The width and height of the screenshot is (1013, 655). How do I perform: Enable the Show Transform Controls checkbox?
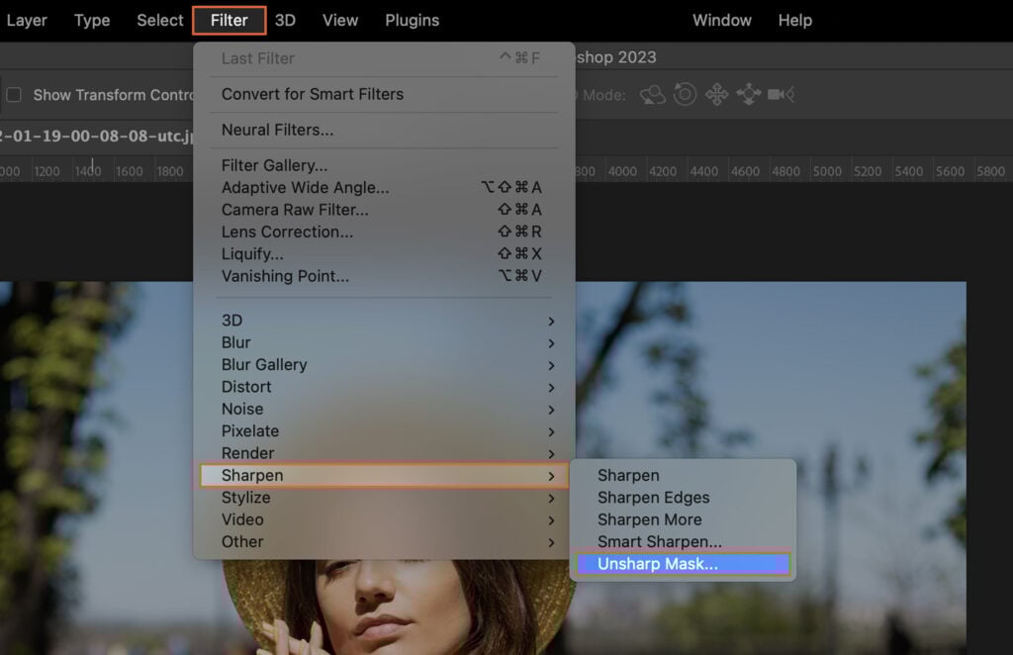(x=14, y=94)
